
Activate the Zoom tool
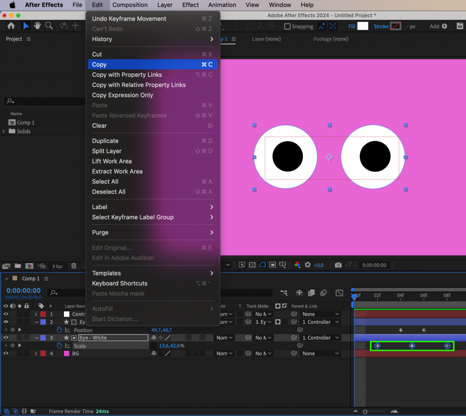[49, 26]
